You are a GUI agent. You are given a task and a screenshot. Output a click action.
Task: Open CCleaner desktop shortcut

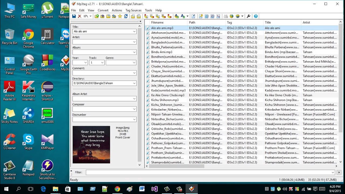tap(9, 142)
